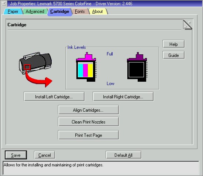Run Clean Print Nozzles
This screenshot has width=203, height=176.
coord(89,122)
